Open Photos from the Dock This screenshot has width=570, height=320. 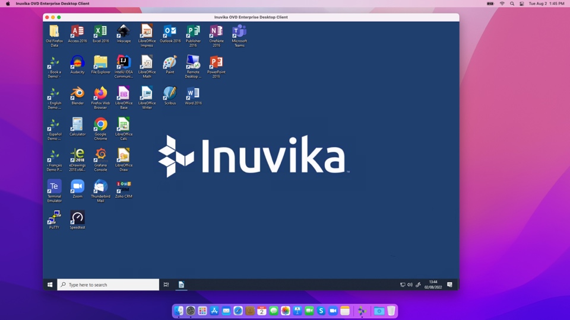(x=286, y=311)
